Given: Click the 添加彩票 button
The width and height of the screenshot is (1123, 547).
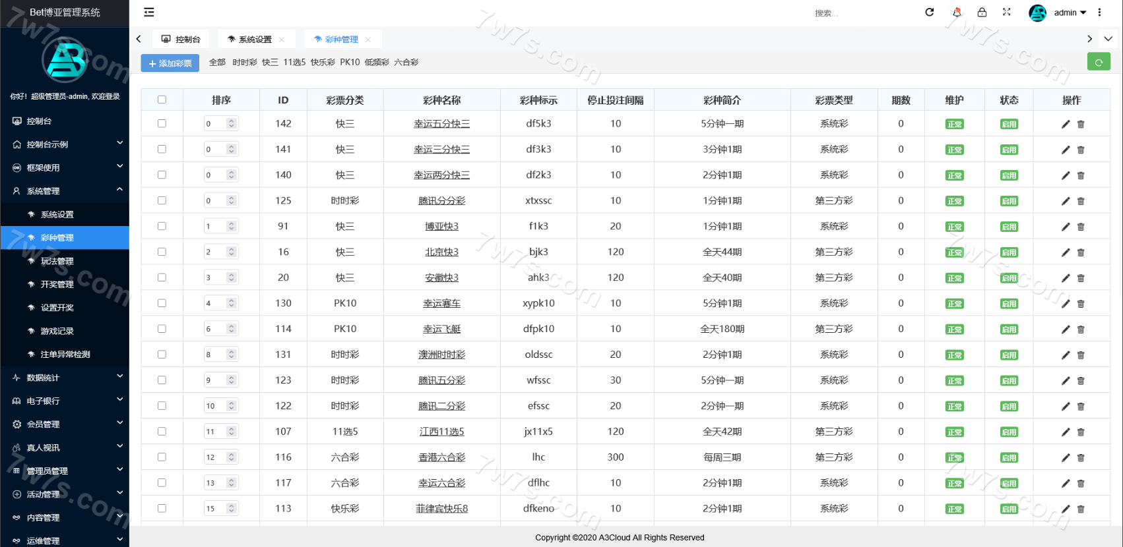Looking at the screenshot, I should pos(170,63).
